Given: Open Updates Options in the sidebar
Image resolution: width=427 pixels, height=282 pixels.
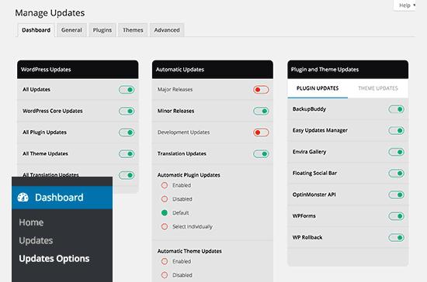Looking at the screenshot, I should click(x=54, y=258).
